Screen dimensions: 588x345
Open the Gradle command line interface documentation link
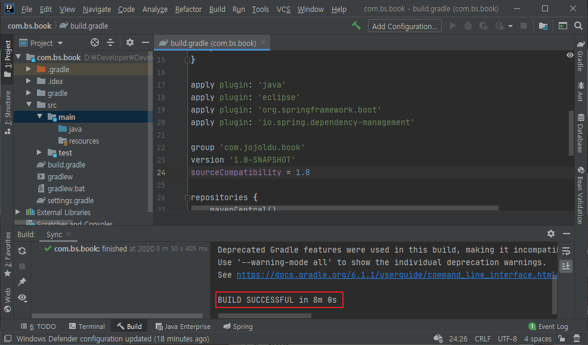395,274
